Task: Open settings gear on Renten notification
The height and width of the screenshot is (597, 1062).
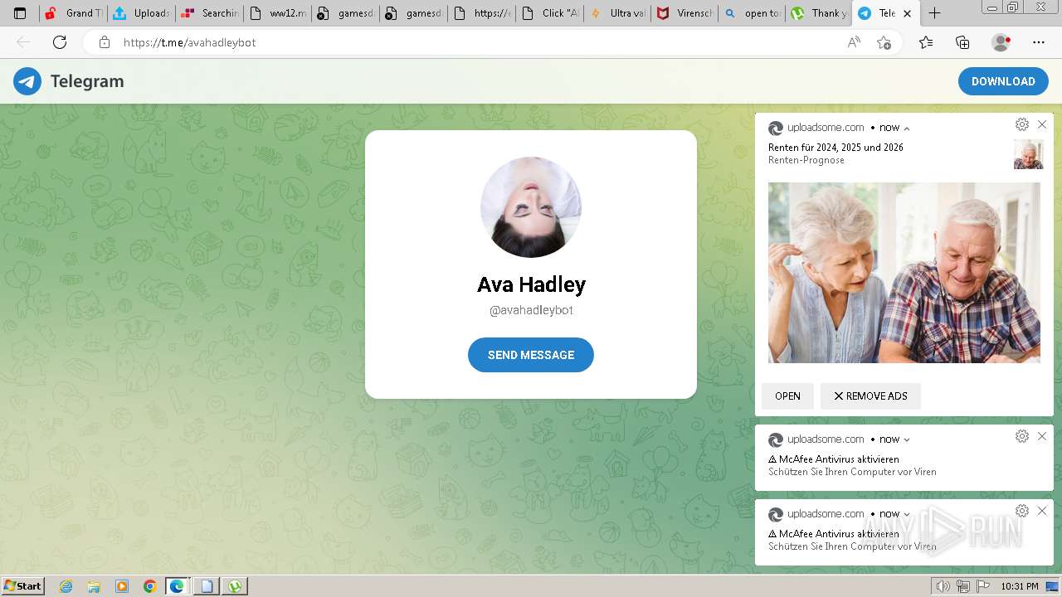Action: click(x=1022, y=124)
